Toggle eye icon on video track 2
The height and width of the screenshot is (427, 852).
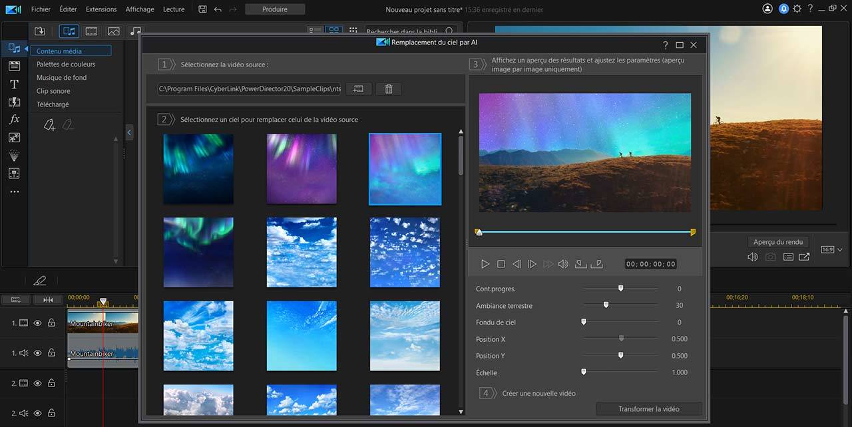pos(37,383)
